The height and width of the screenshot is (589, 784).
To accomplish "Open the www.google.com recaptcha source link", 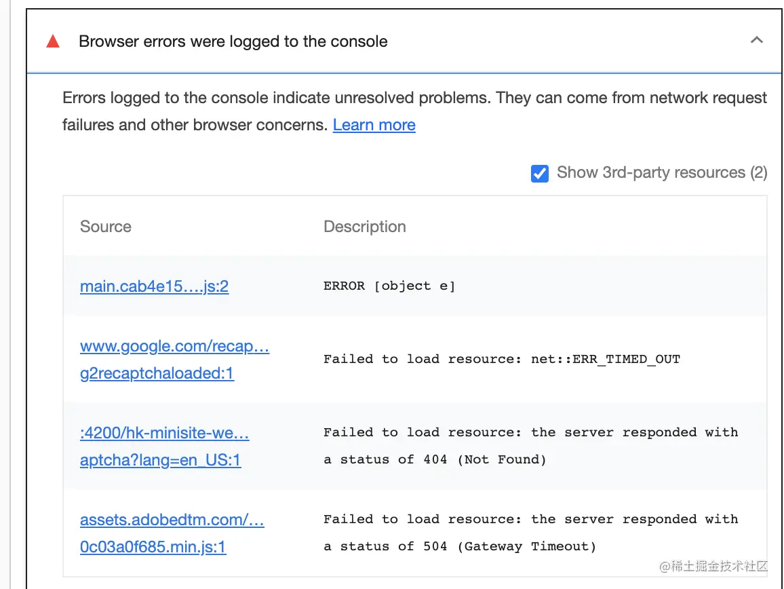I will [x=174, y=346].
